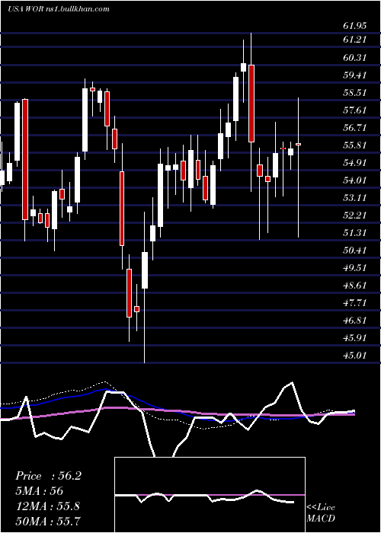Image resolution: width=381 pixels, height=533 pixels.
Task: Click the 54.91 price axis label
Action: (x=355, y=162)
